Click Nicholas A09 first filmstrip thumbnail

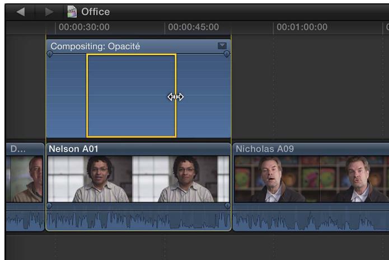point(278,179)
